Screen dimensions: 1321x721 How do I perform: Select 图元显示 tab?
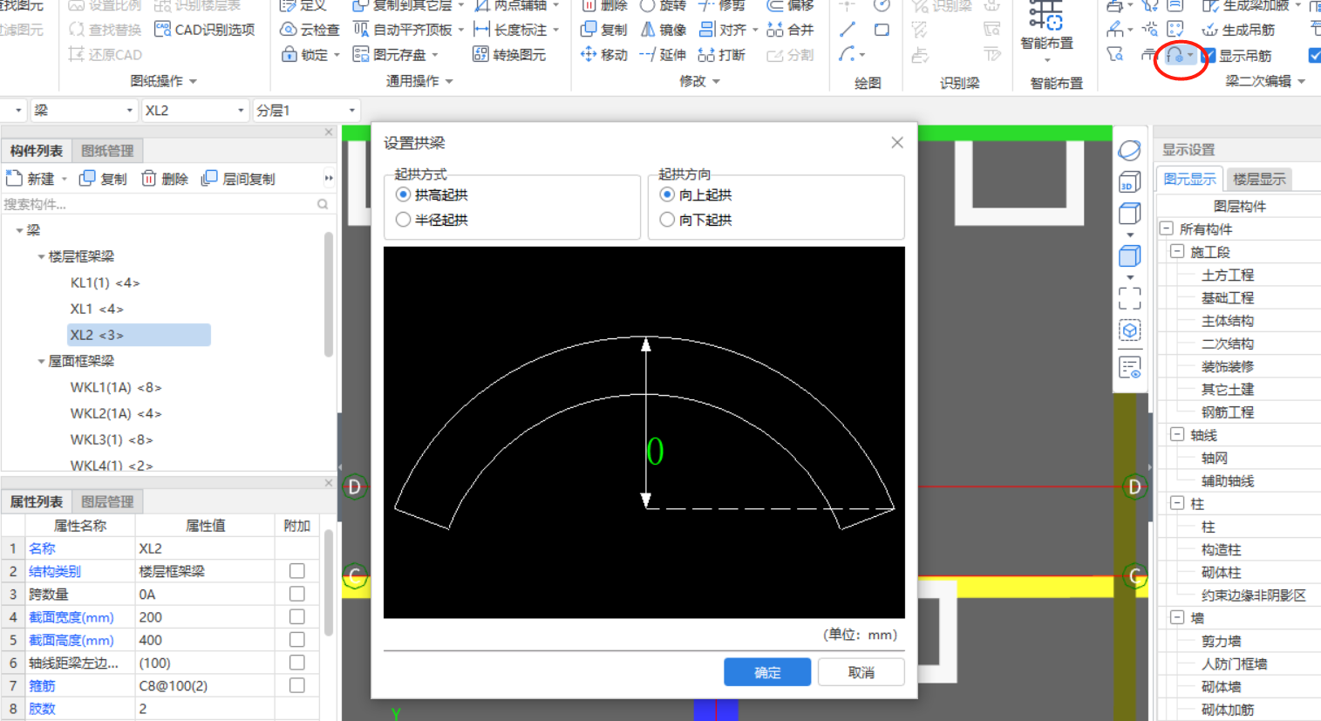[1189, 179]
